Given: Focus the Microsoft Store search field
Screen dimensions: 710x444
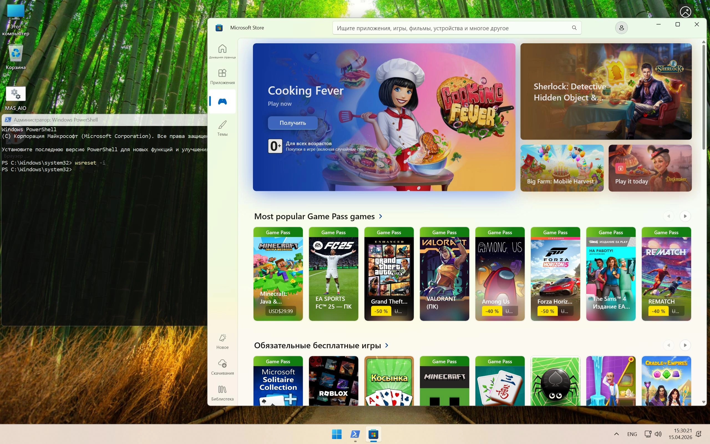Looking at the screenshot, I should (x=452, y=28).
